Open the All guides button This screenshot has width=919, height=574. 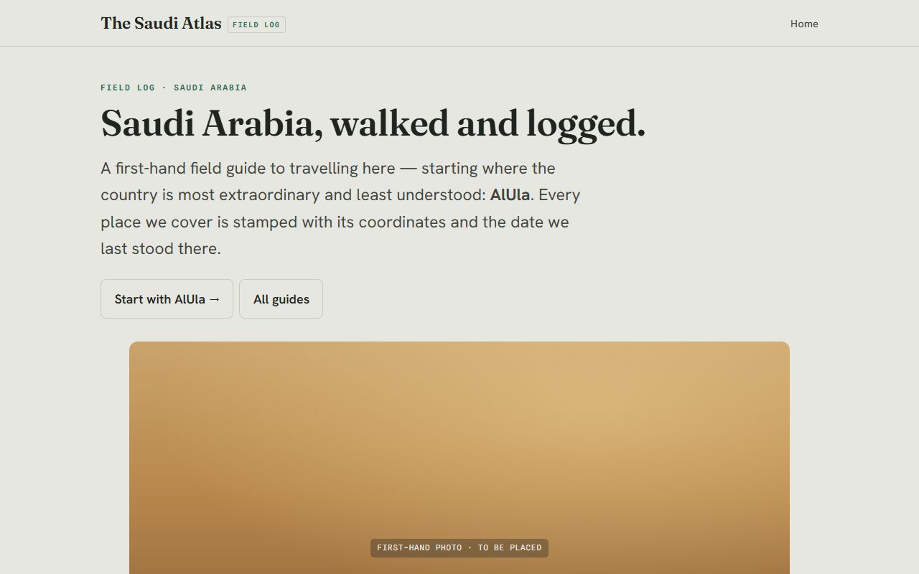click(x=281, y=298)
